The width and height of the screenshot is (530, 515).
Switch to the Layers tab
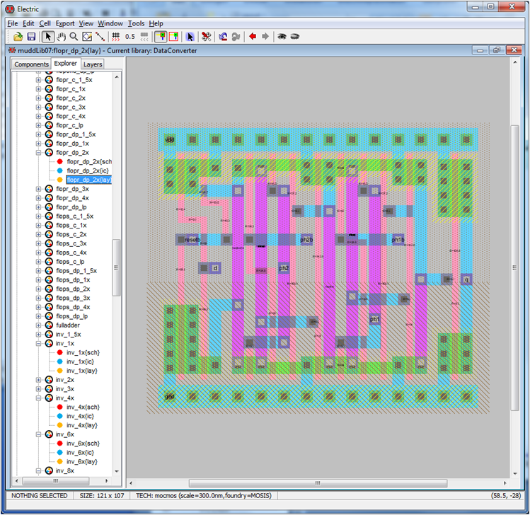coord(93,64)
